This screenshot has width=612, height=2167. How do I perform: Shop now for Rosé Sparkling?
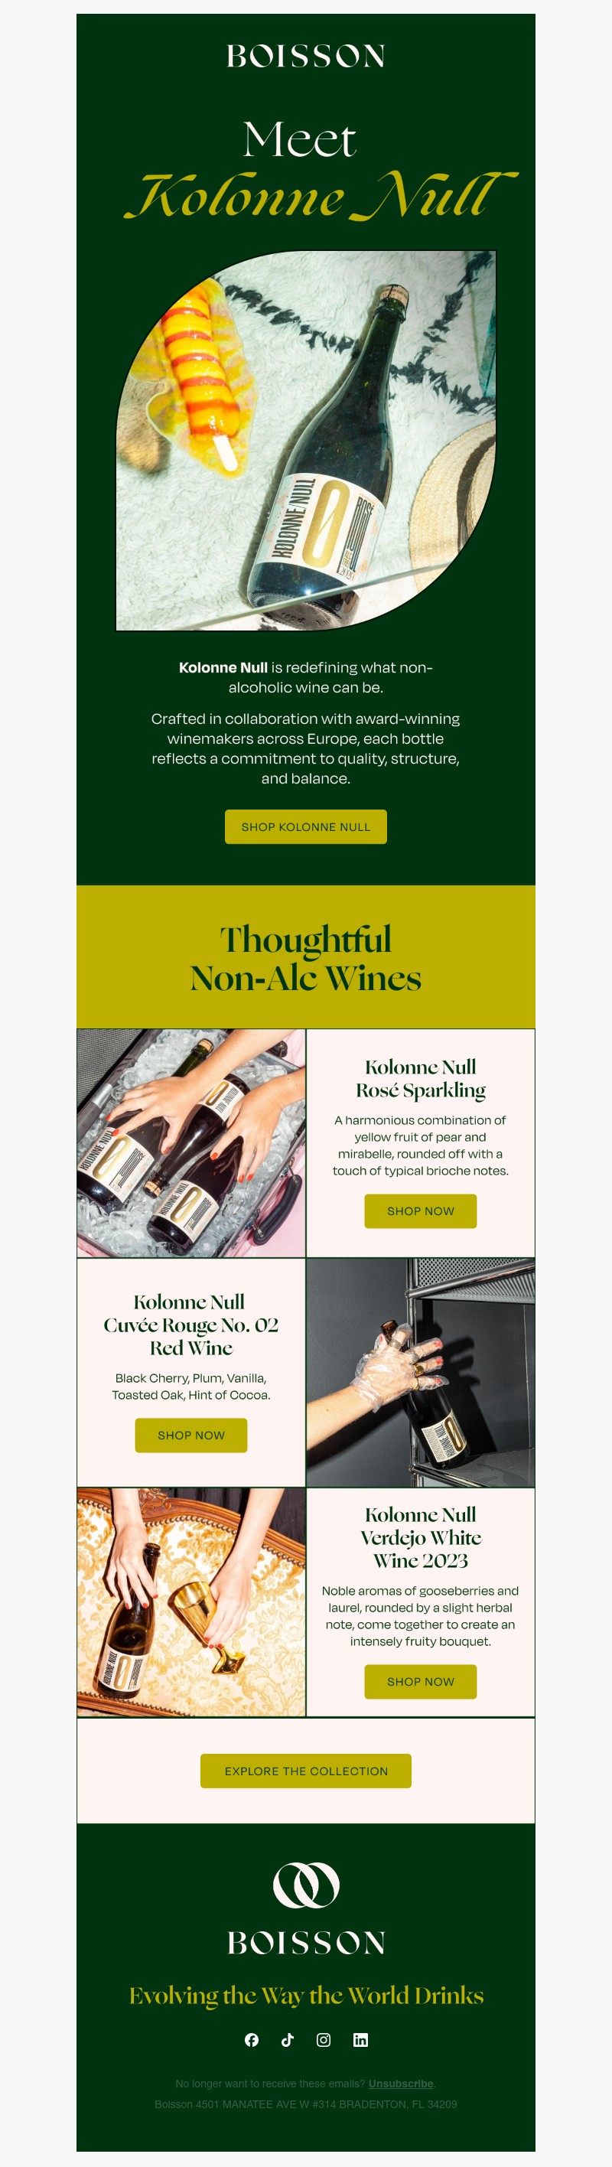(420, 1211)
